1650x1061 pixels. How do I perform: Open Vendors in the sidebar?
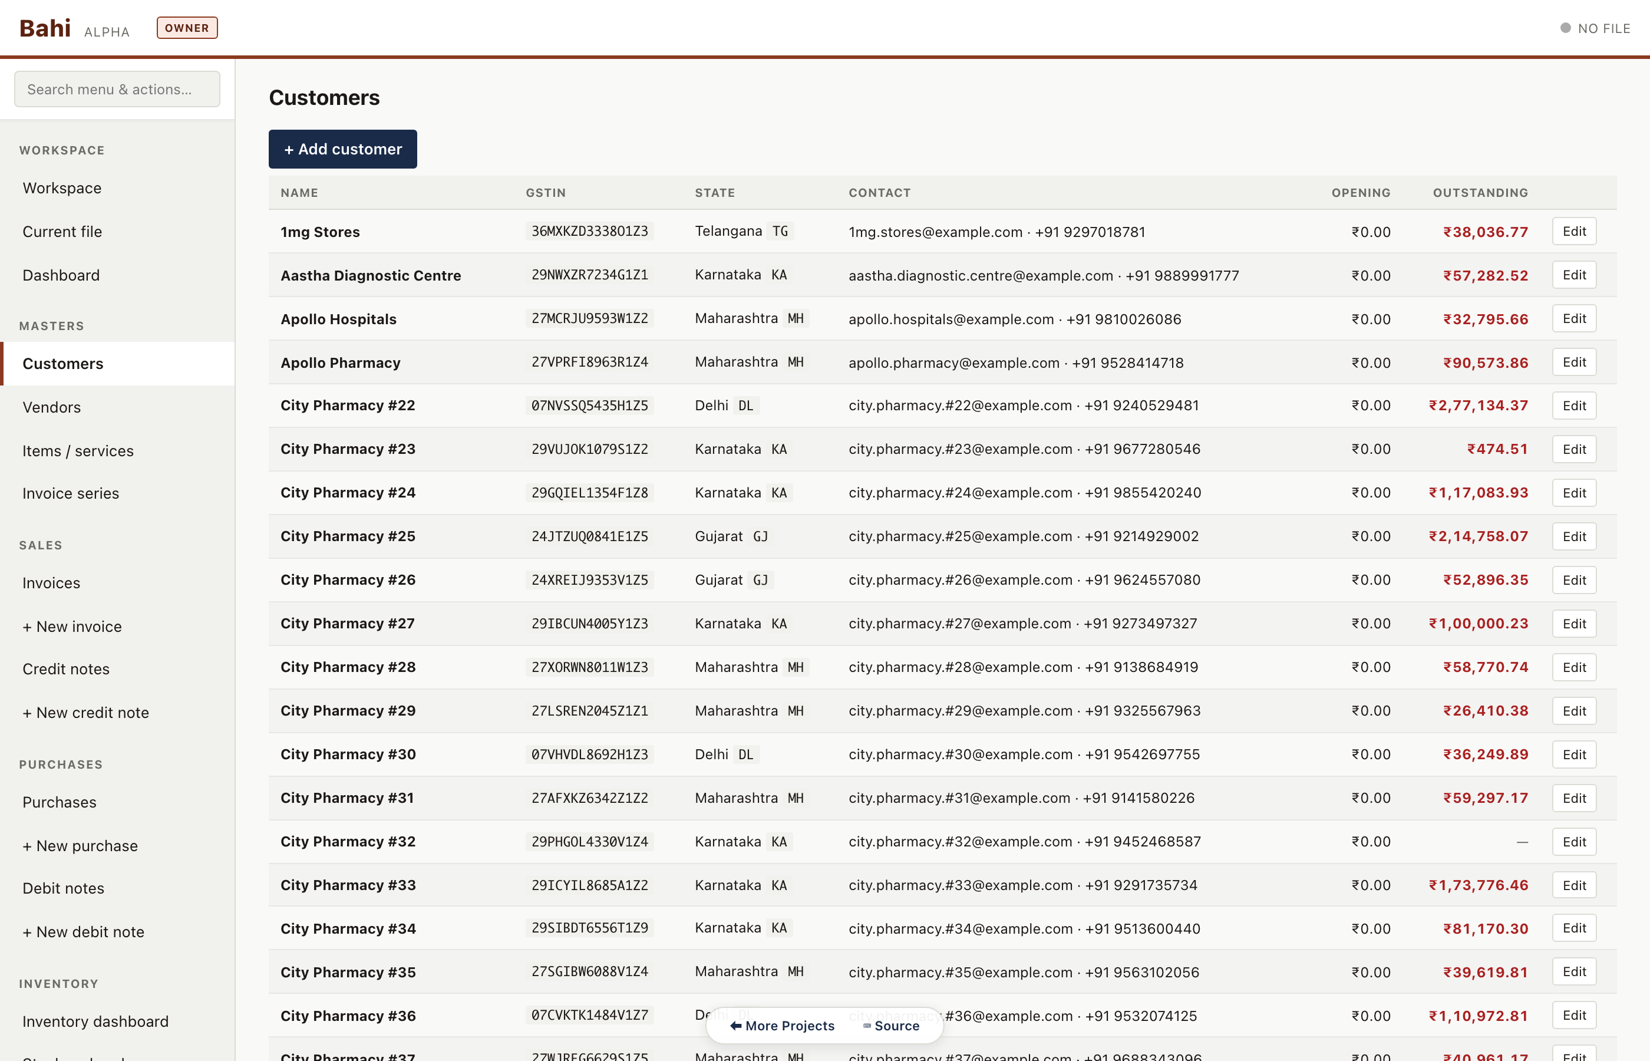click(x=52, y=407)
